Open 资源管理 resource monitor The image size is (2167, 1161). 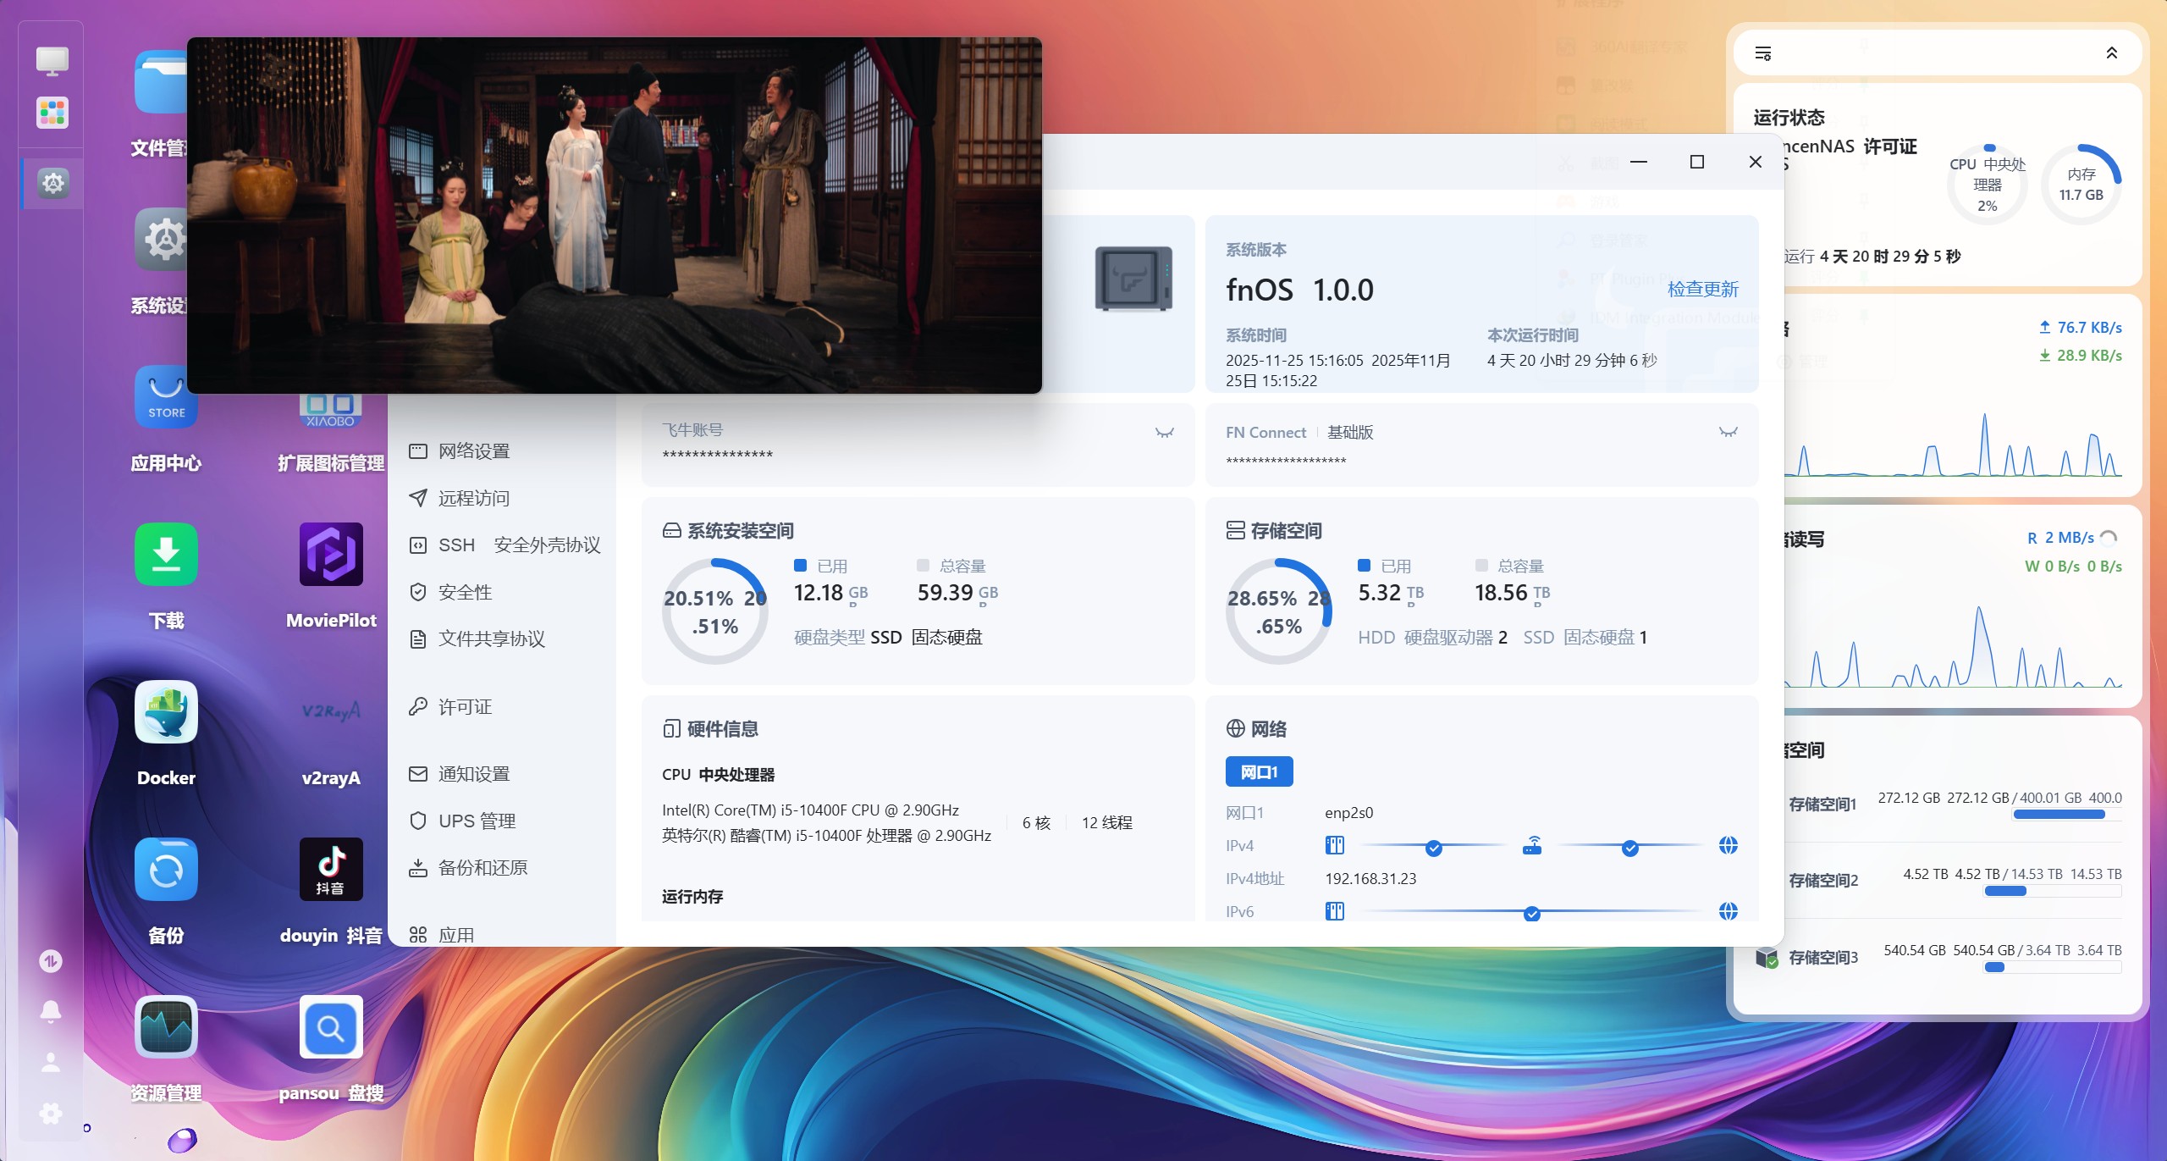tap(166, 1027)
